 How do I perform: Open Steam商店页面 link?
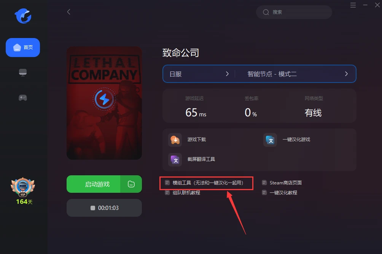click(x=282, y=183)
